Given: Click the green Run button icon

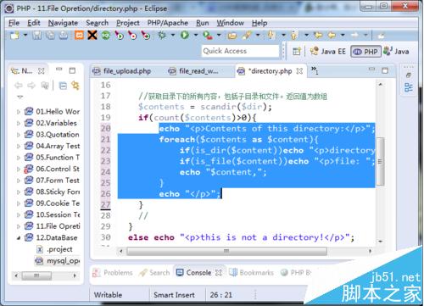Looking at the screenshot, I should click(185, 36).
